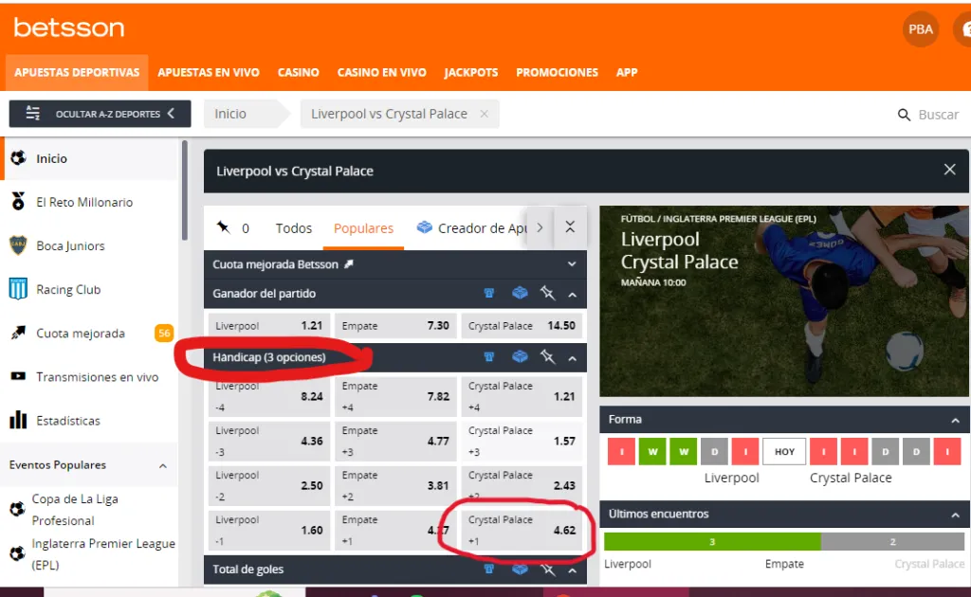Click the bet builder icon in the Handicap header
The width and height of the screenshot is (971, 597).
point(520,357)
